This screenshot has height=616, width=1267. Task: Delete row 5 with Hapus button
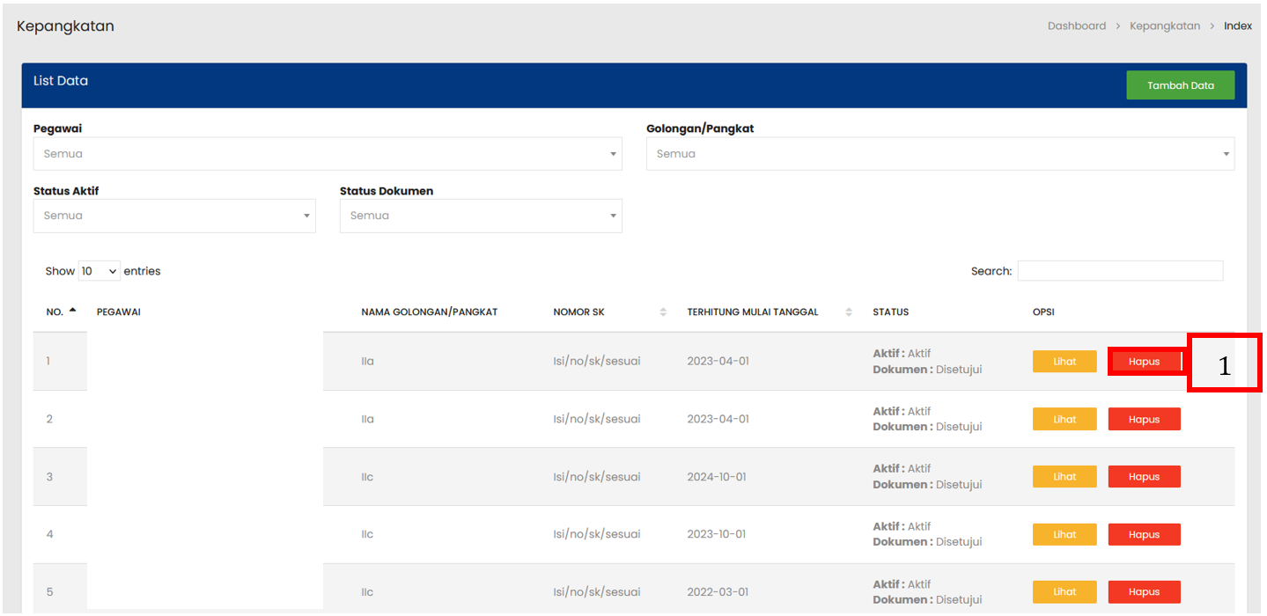(x=1144, y=592)
